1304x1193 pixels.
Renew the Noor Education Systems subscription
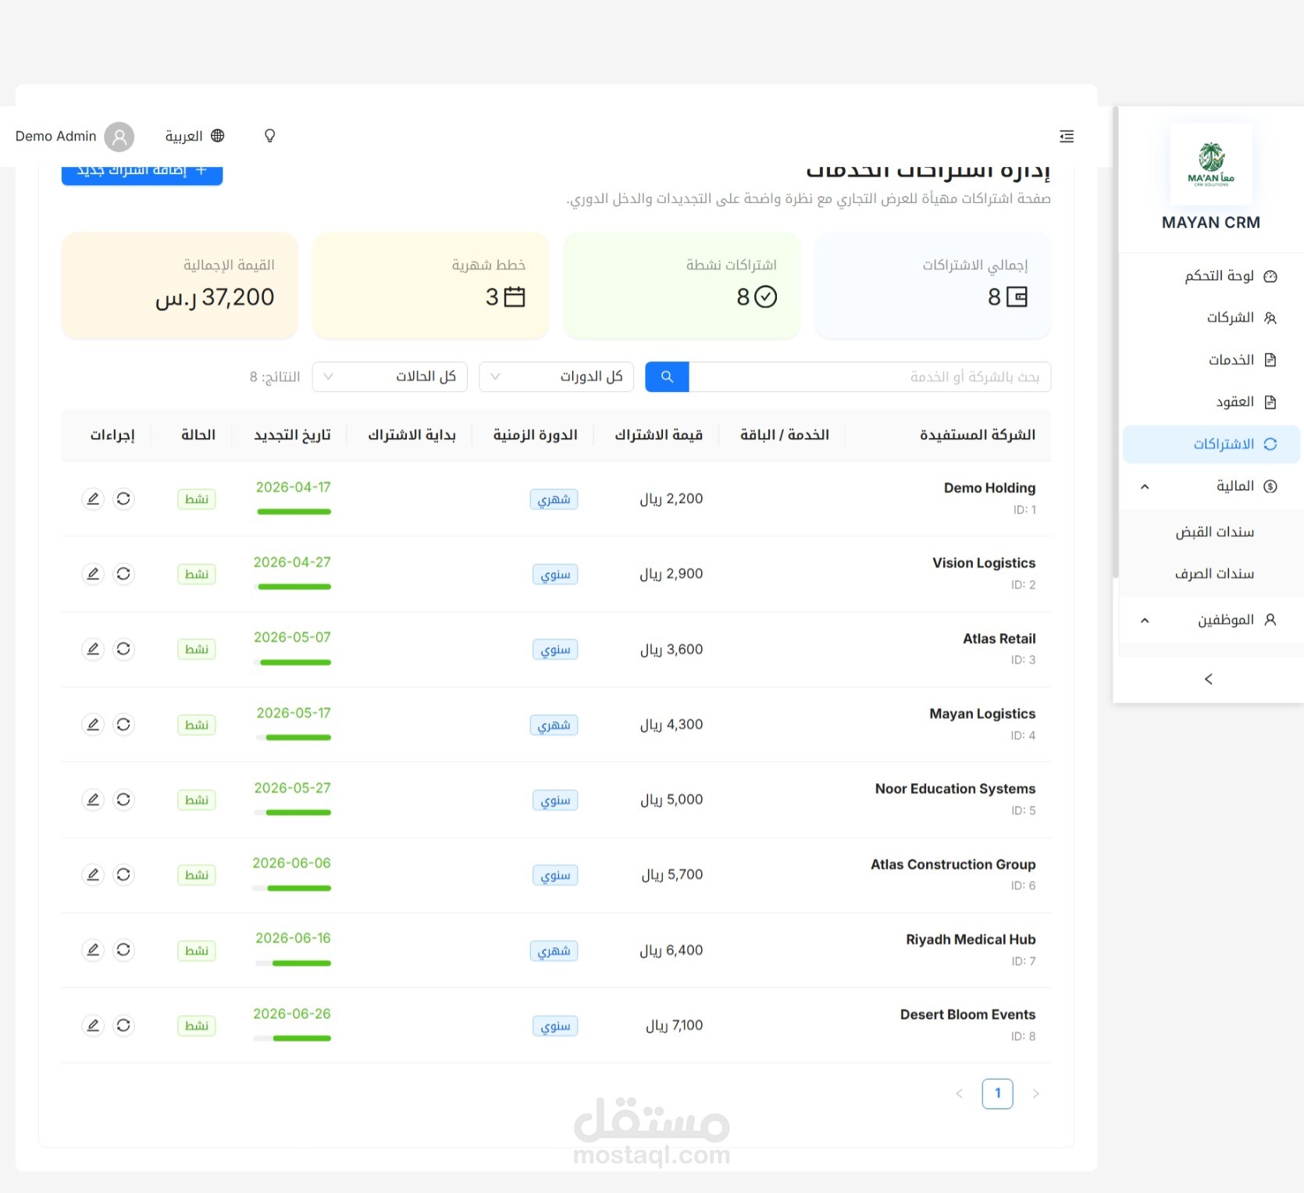(x=123, y=799)
